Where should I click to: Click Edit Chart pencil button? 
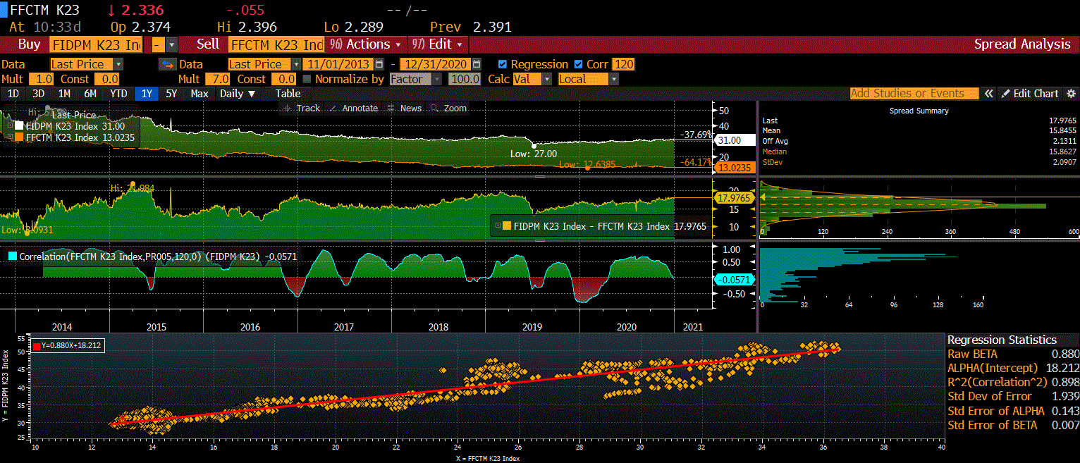pyautogui.click(x=1030, y=94)
